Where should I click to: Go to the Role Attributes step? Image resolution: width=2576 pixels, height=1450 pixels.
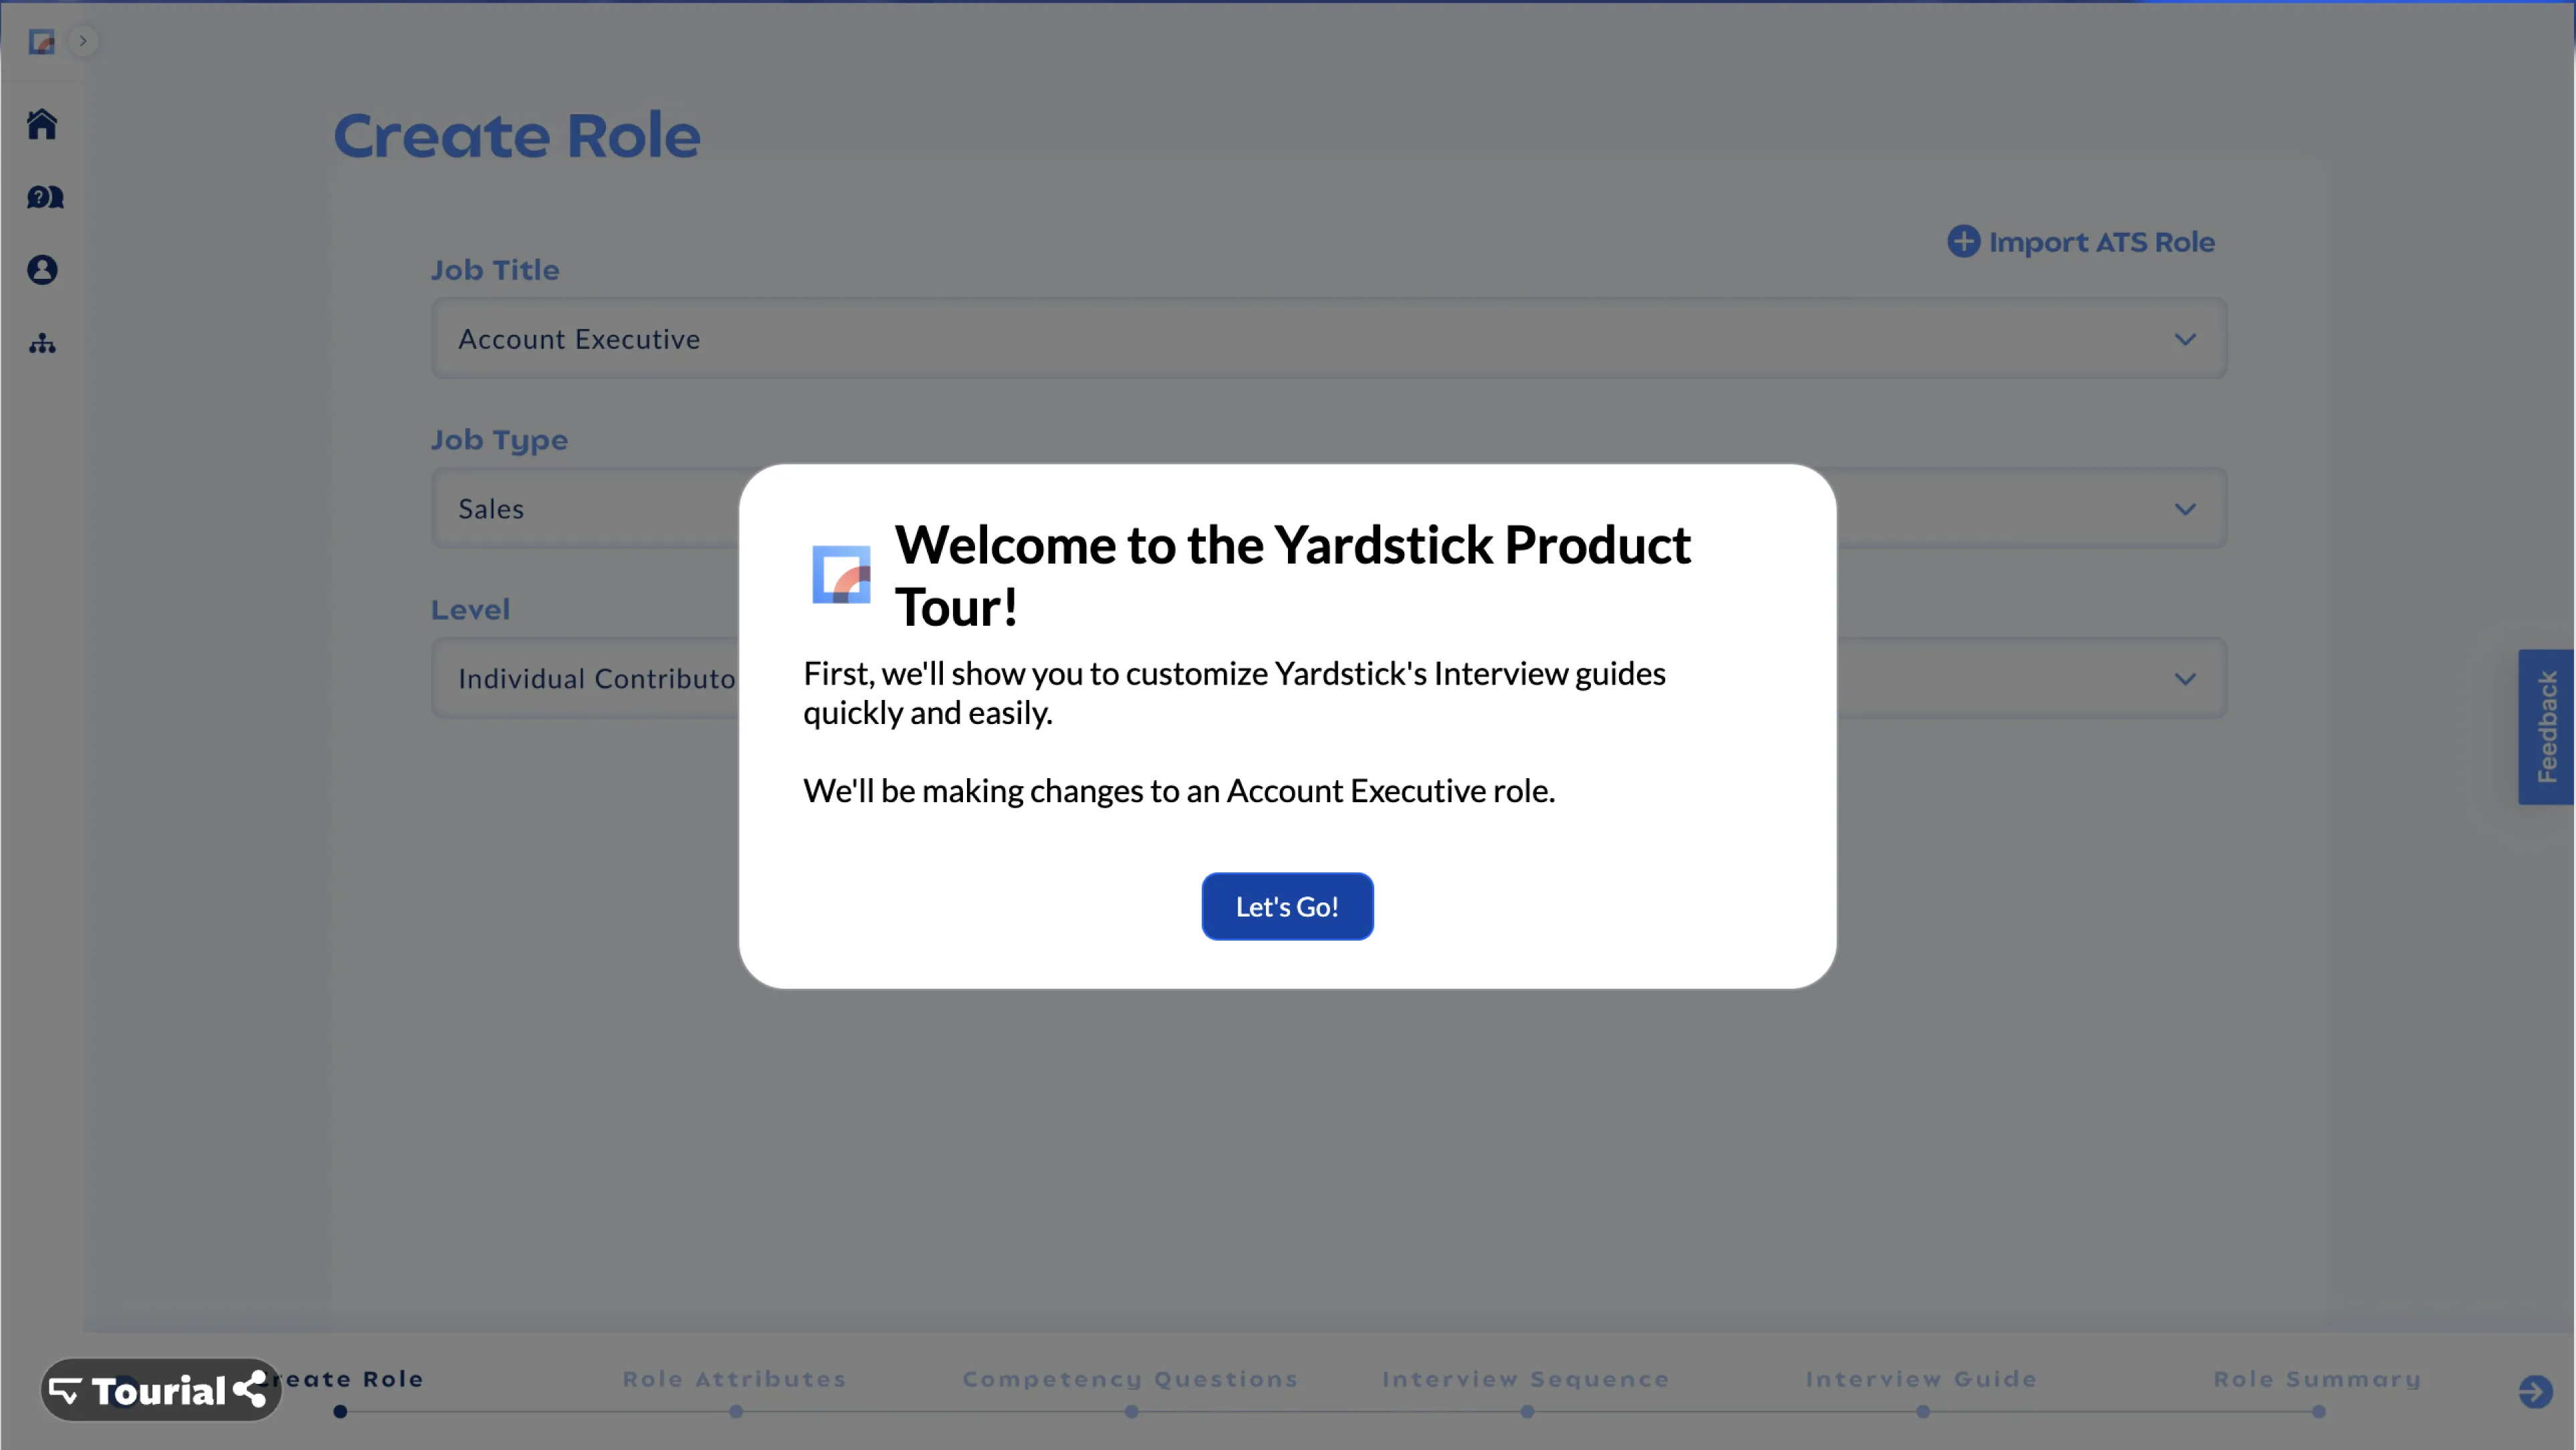point(735,1379)
